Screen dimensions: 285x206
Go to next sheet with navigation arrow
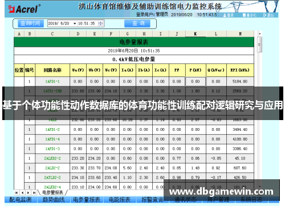(x=28, y=193)
